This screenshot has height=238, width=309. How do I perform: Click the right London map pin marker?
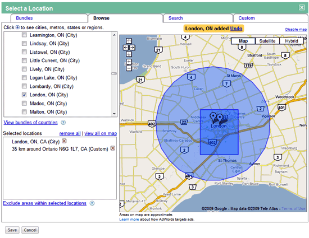point(220,119)
